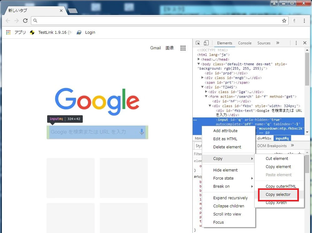Show more DevTools tabs chevron

coord(278,43)
